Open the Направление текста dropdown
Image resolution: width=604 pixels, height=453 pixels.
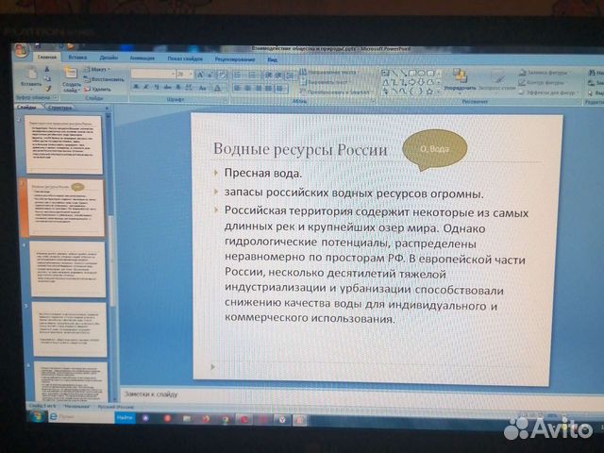(x=328, y=72)
